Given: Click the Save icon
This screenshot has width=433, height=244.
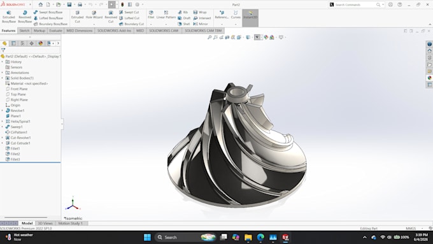Looking at the screenshot, I should coord(69,4).
